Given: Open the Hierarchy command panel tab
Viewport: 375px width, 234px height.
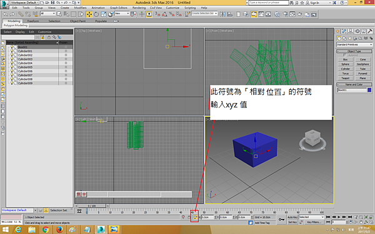Looking at the screenshot, I should (x=351, y=31).
